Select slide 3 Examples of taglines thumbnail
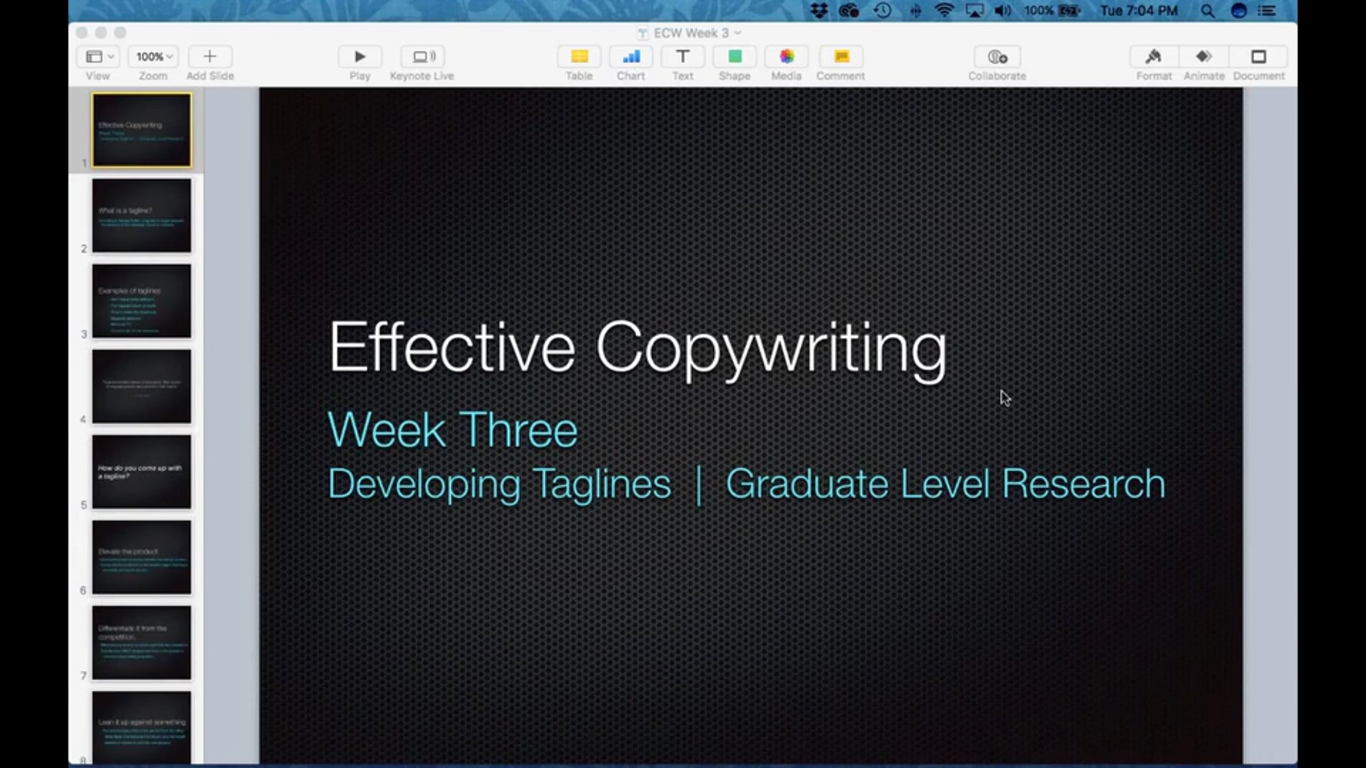Viewport: 1366px width, 768px height. (x=142, y=301)
